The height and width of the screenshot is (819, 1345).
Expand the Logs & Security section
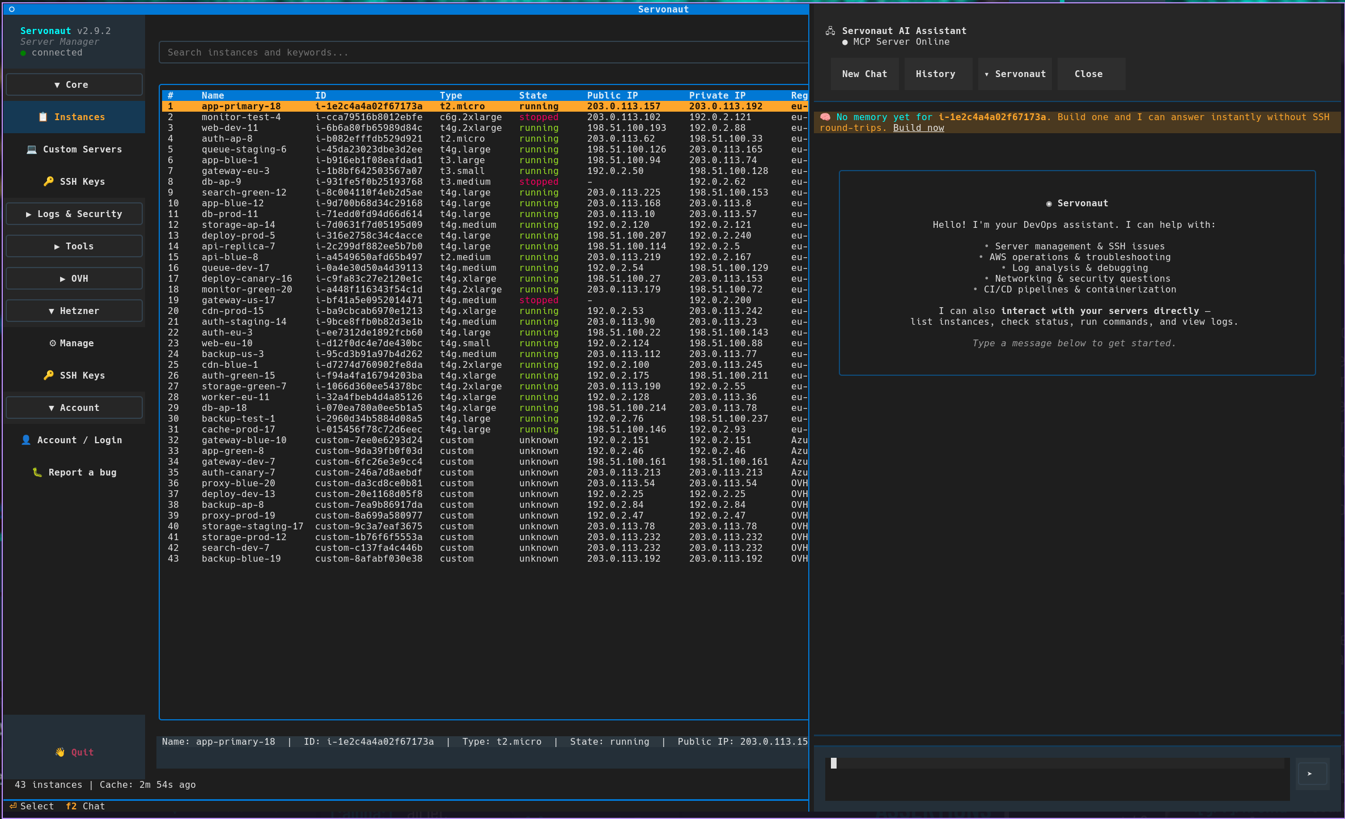click(x=74, y=214)
